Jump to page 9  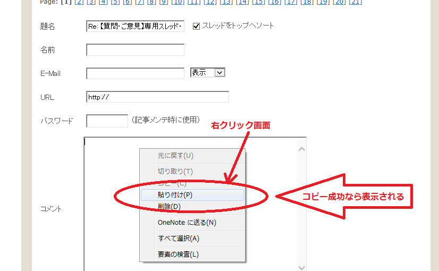pos(164,2)
